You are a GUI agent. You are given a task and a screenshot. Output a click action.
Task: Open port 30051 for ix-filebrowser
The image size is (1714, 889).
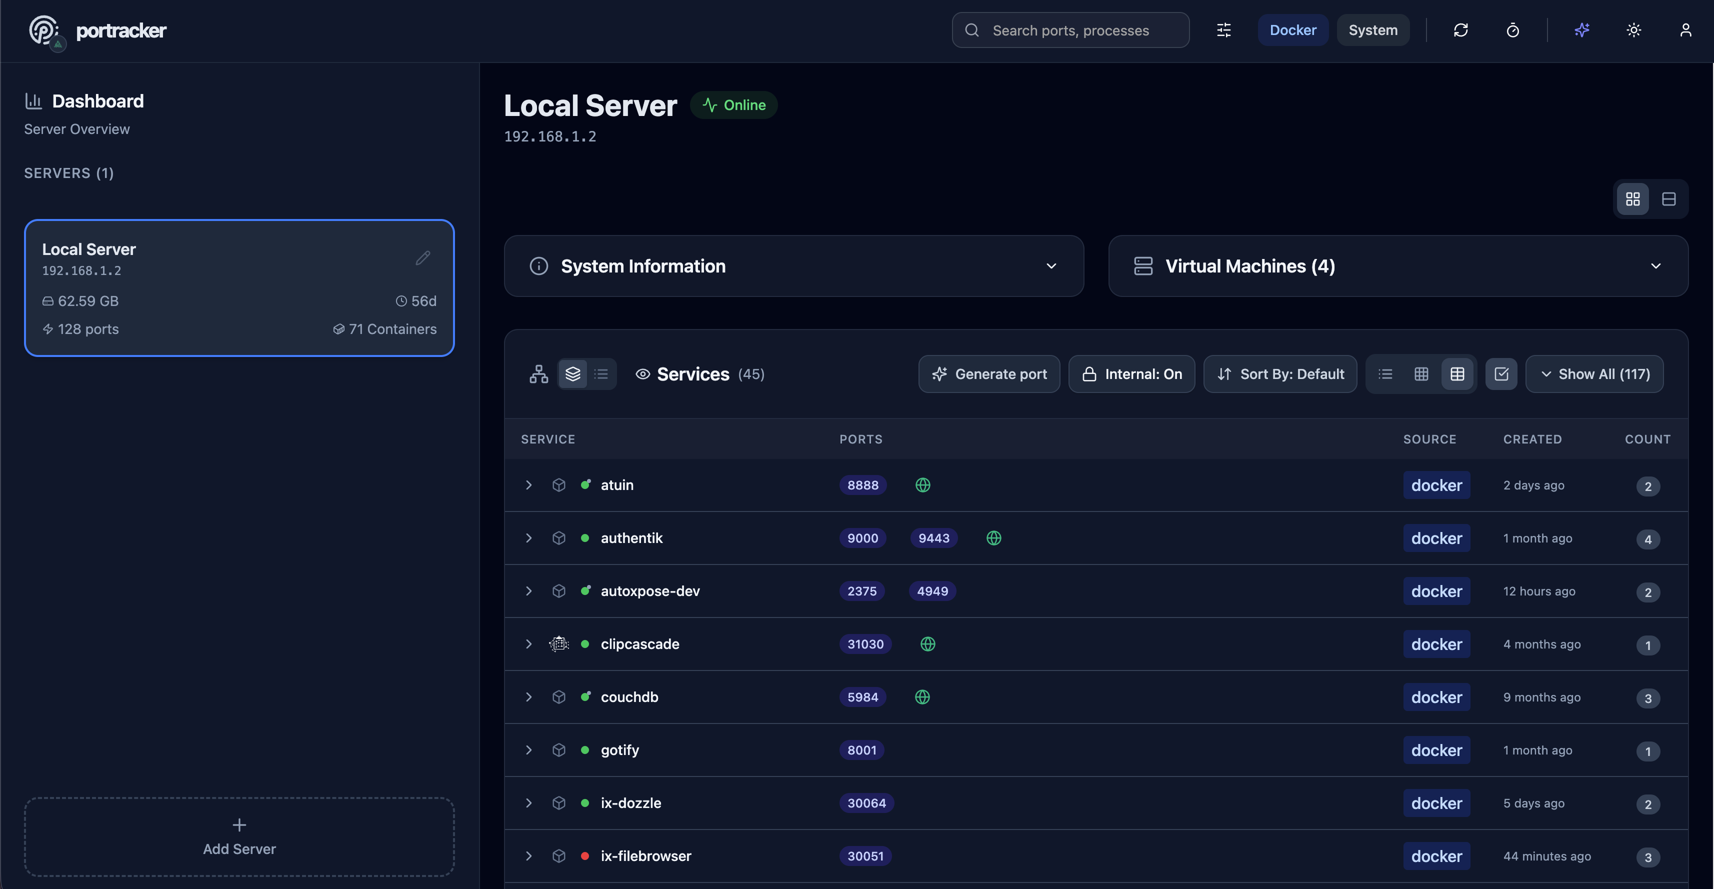865,855
